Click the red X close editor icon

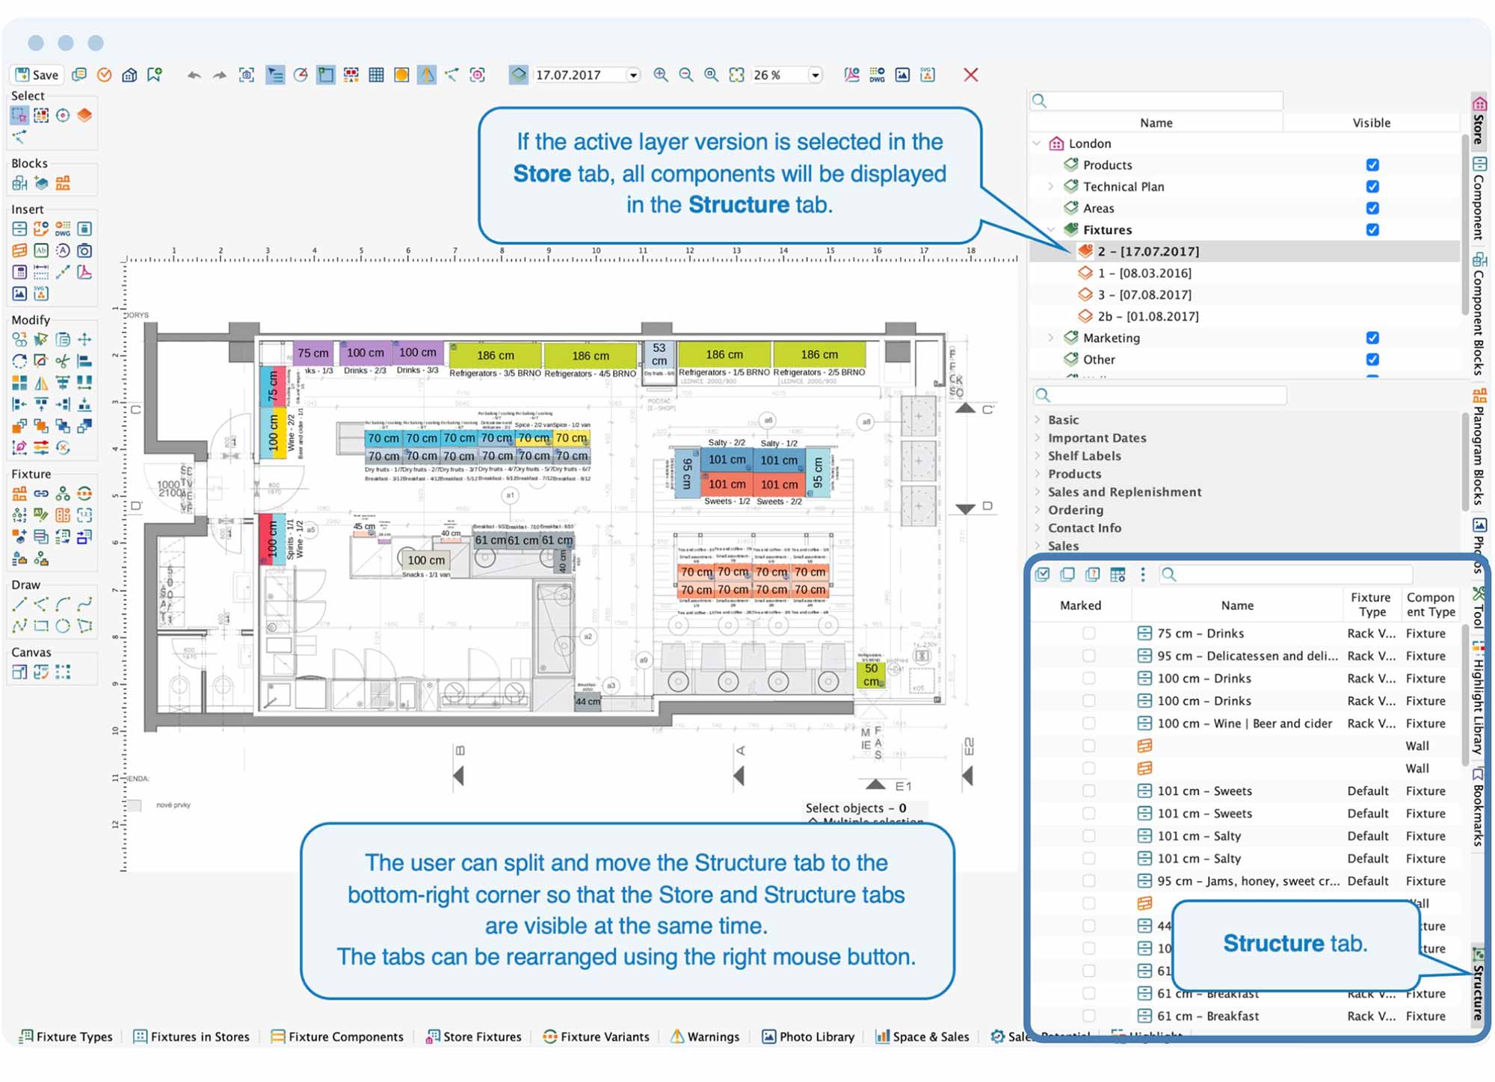971,75
